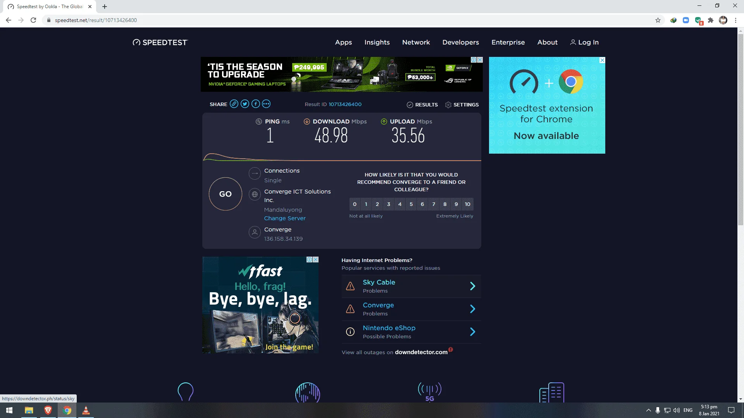Viewport: 744px width, 418px height.
Task: Visit downdetector.com link
Action: coord(421,352)
